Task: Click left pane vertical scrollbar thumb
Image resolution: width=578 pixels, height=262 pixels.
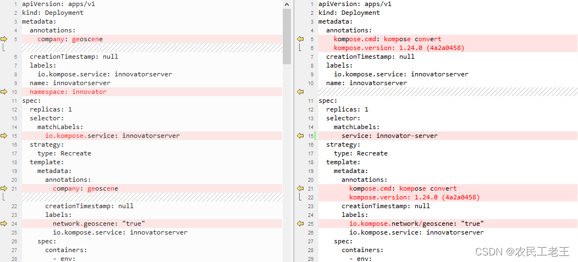Action: (x=287, y=36)
